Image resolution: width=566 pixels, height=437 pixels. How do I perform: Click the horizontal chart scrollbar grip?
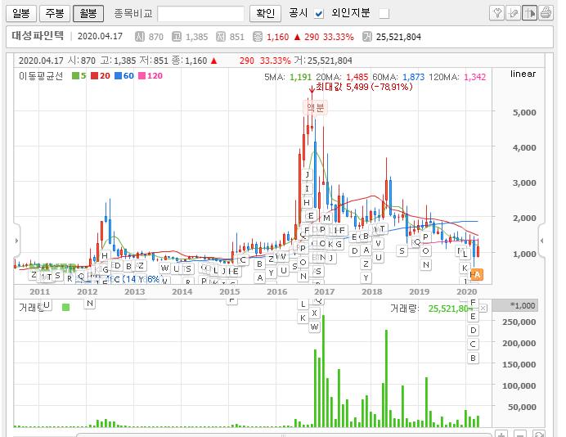click(x=283, y=435)
